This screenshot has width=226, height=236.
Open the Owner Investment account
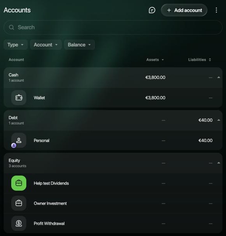(113, 204)
